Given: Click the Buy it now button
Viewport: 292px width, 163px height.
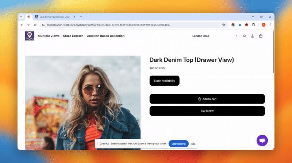Looking at the screenshot, I should click(x=207, y=111).
